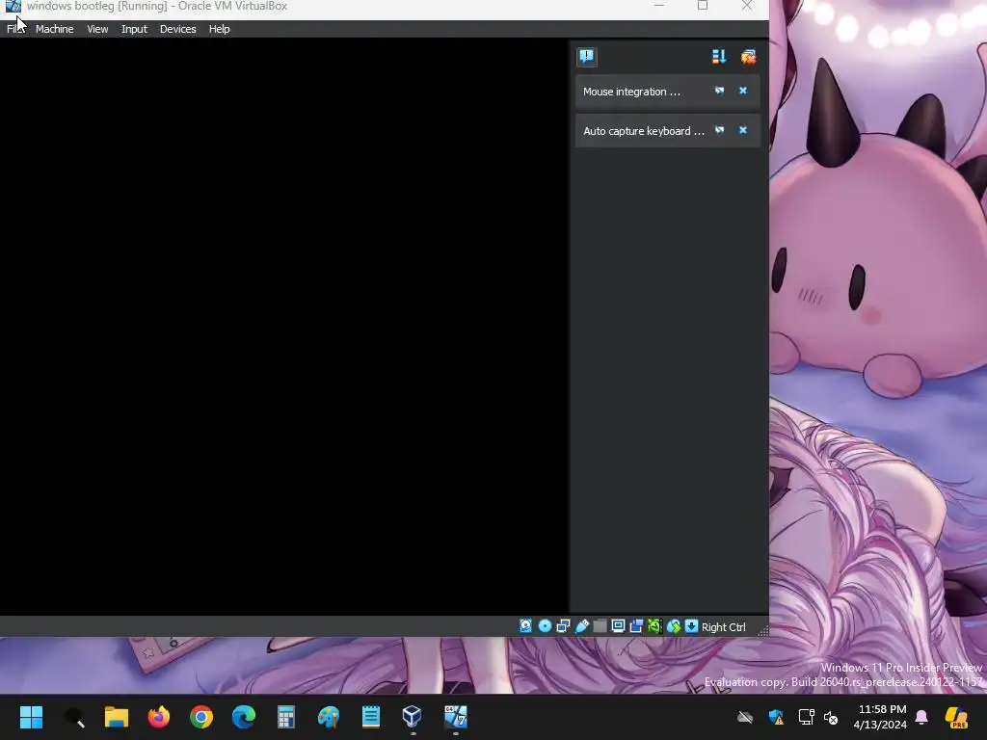
Task: Open Notepad from the taskbar
Action: [371, 717]
